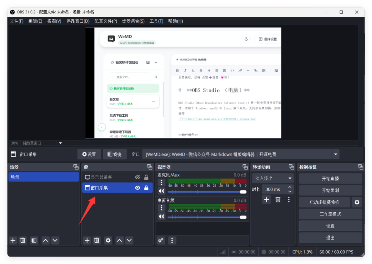This screenshot has width=372, height=264.
Task: Delete selected scene with trash icon
Action: click(23, 240)
